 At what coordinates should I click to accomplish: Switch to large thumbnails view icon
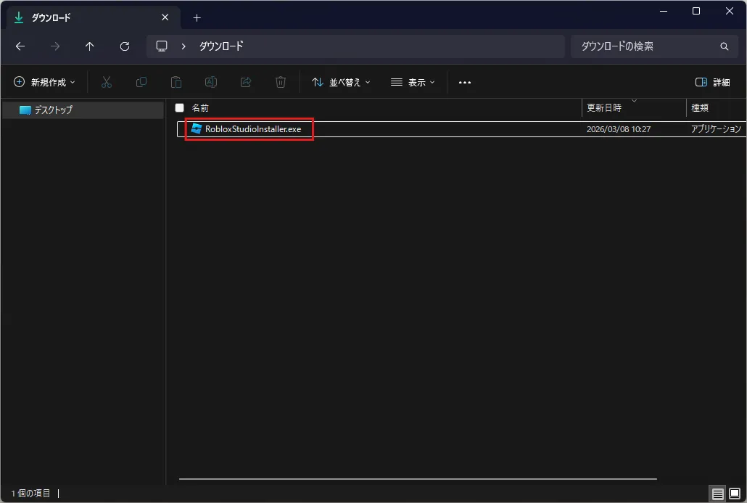735,494
